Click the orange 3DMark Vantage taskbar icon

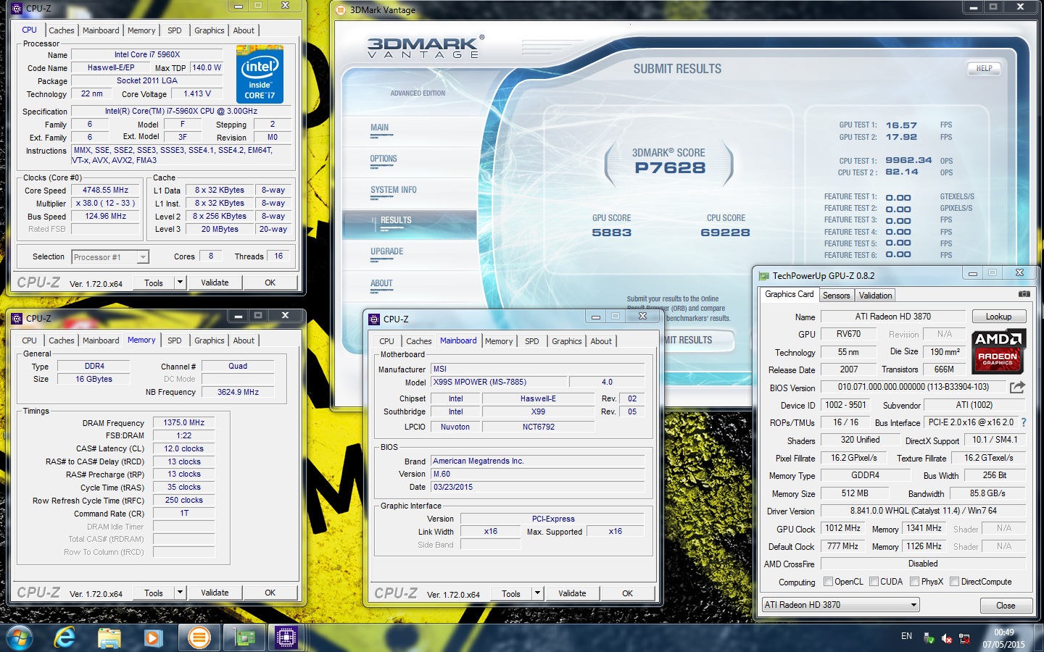(199, 638)
